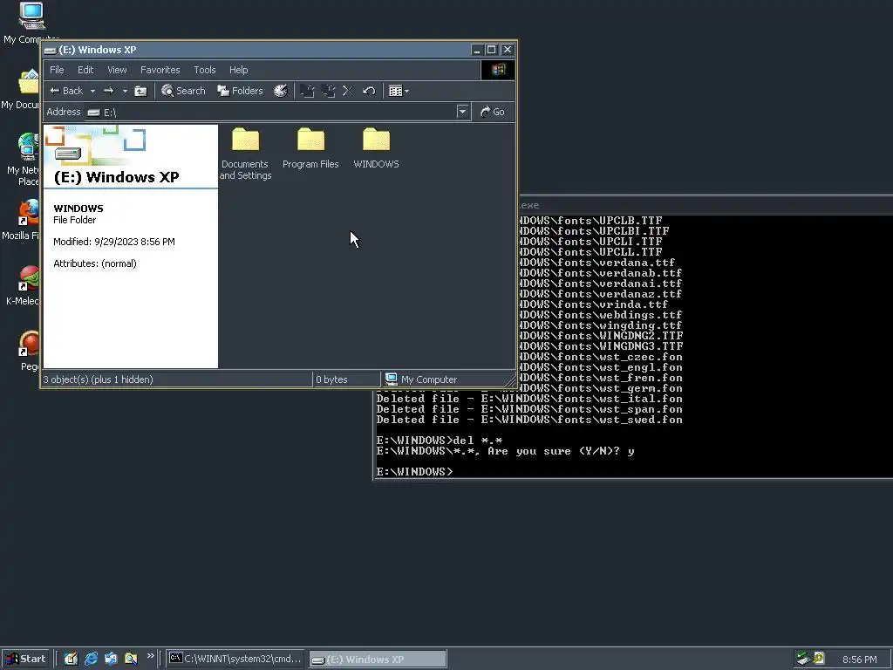Click 'Modified: 9/29/2023 8:56 PM' text

pos(114,242)
